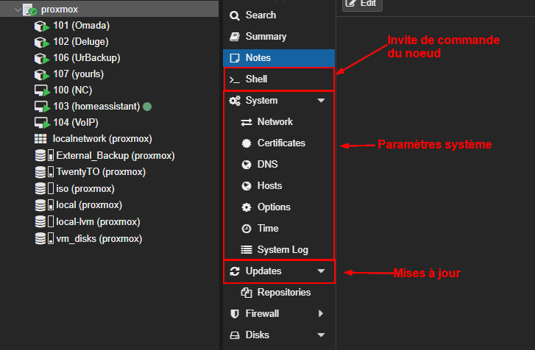Select the Repositories copy icon
This screenshot has width=535, height=350.
[247, 293]
